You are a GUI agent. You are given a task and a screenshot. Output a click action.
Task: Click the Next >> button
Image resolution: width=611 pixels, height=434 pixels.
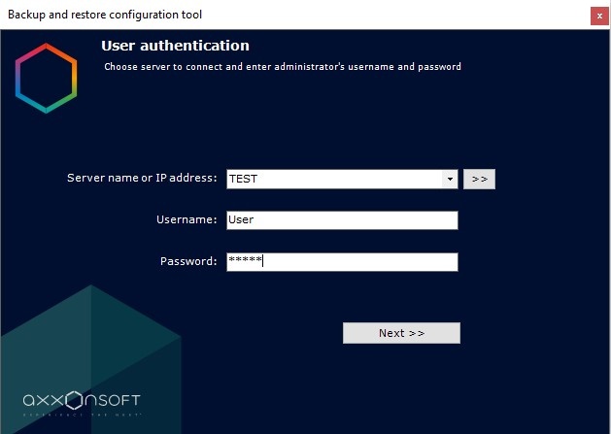tap(401, 333)
